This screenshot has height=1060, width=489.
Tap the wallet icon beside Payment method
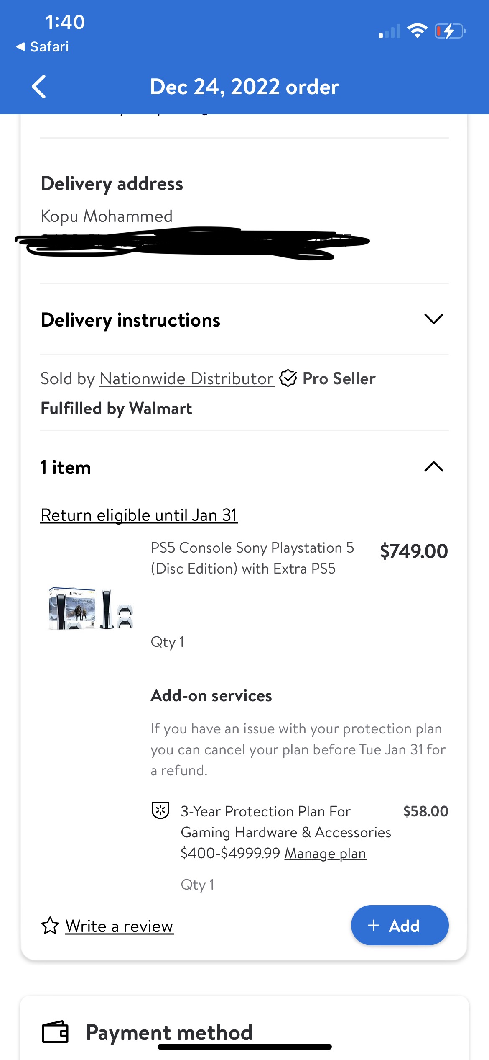click(55, 1032)
